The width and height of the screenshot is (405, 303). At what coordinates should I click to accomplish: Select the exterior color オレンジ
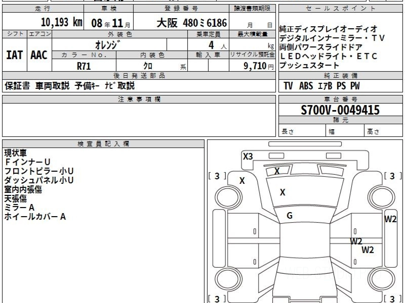(x=107, y=44)
